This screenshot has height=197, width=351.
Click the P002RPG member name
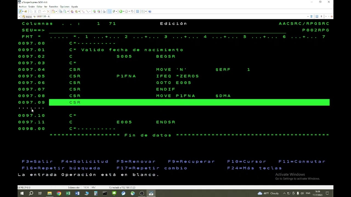316,30
